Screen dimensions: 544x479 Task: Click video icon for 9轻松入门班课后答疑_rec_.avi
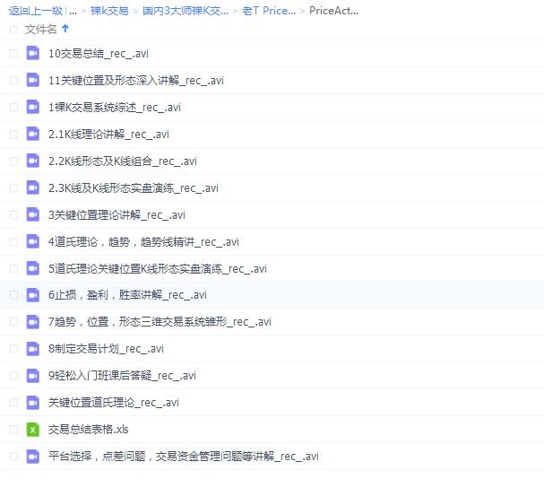tap(33, 376)
